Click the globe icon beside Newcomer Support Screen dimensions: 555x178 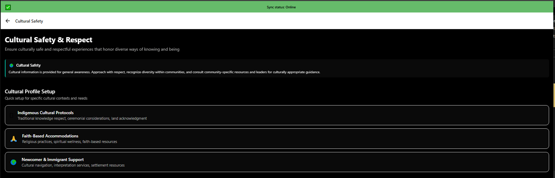(14, 162)
